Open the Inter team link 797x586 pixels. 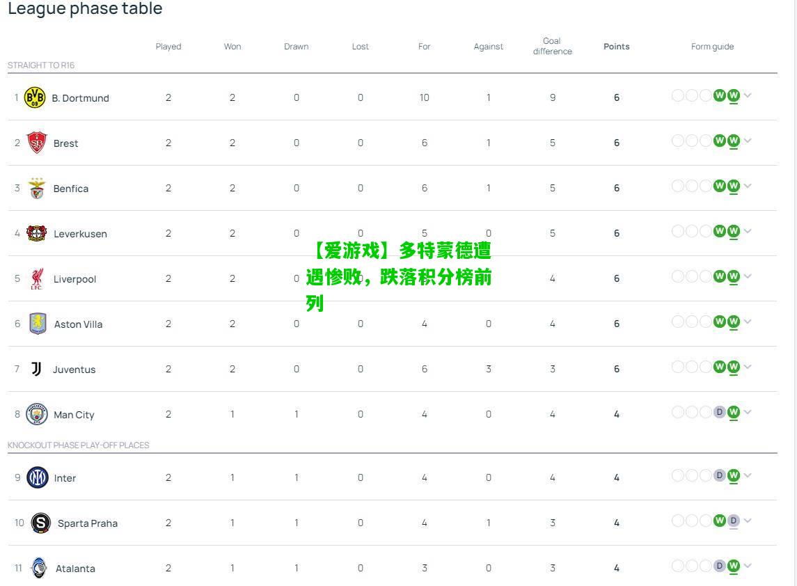pyautogui.click(x=65, y=478)
